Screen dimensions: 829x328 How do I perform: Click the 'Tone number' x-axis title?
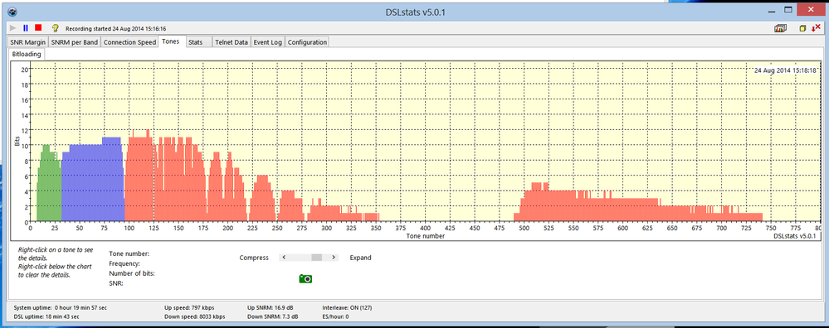coord(426,237)
